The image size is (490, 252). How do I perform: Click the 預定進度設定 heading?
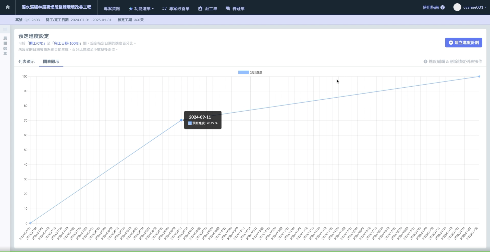pos(34,36)
